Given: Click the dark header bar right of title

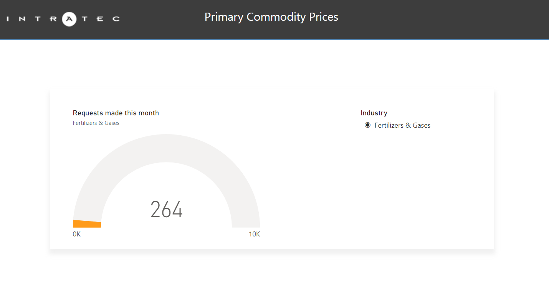Looking at the screenshot, I should (442, 19).
